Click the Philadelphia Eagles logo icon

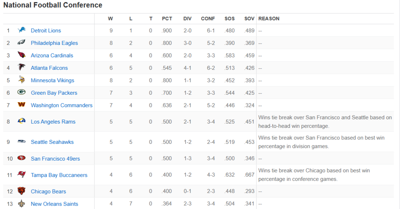[x=21, y=42]
